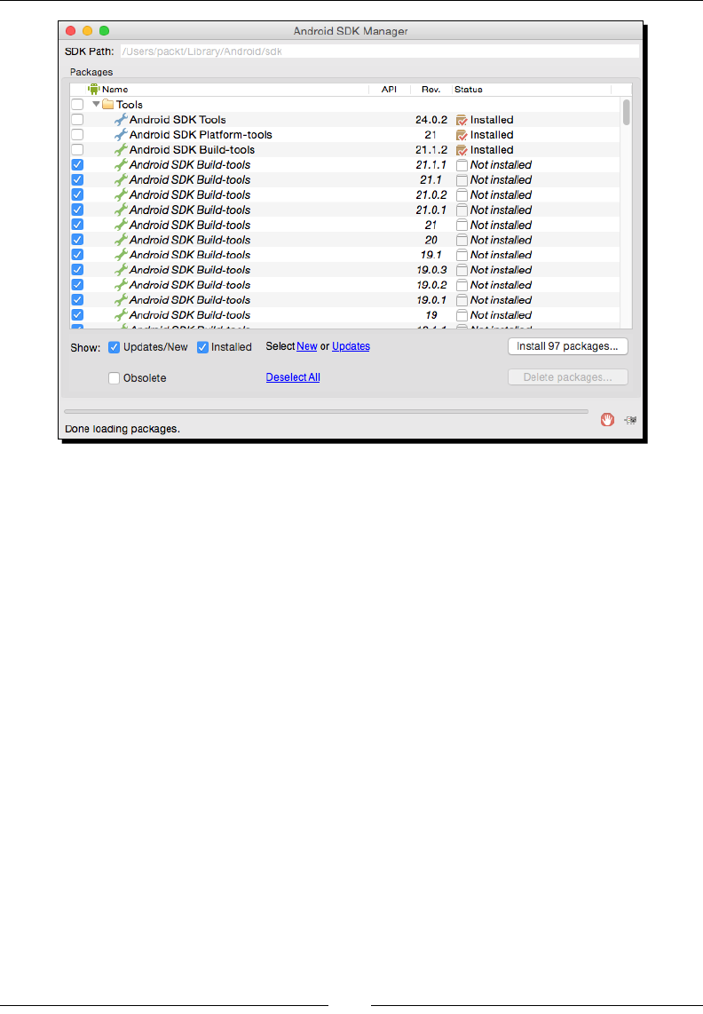Image resolution: width=703 pixels, height=1014 pixels.
Task: Click the Rev. column header
Action: [430, 90]
